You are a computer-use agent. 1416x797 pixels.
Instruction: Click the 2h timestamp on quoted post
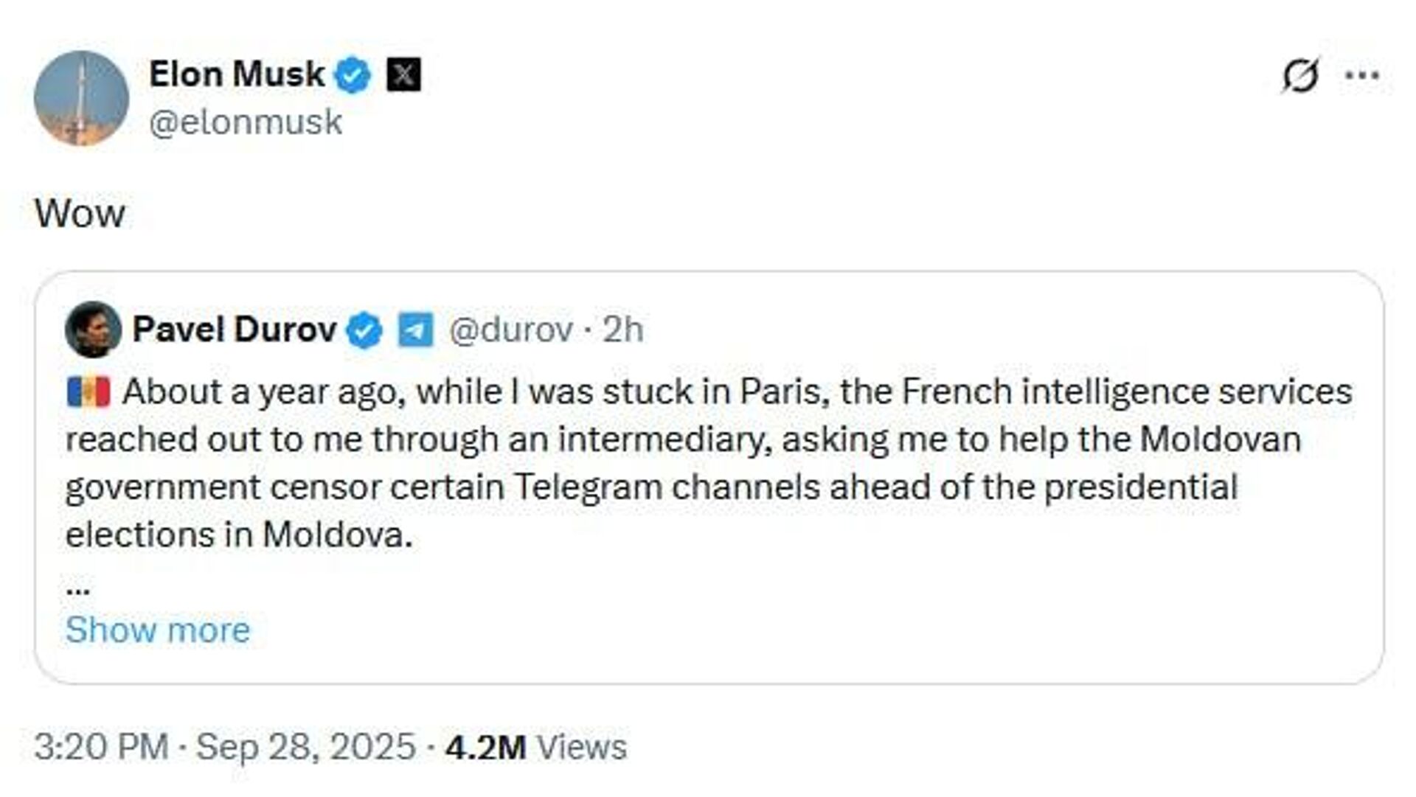(x=623, y=330)
